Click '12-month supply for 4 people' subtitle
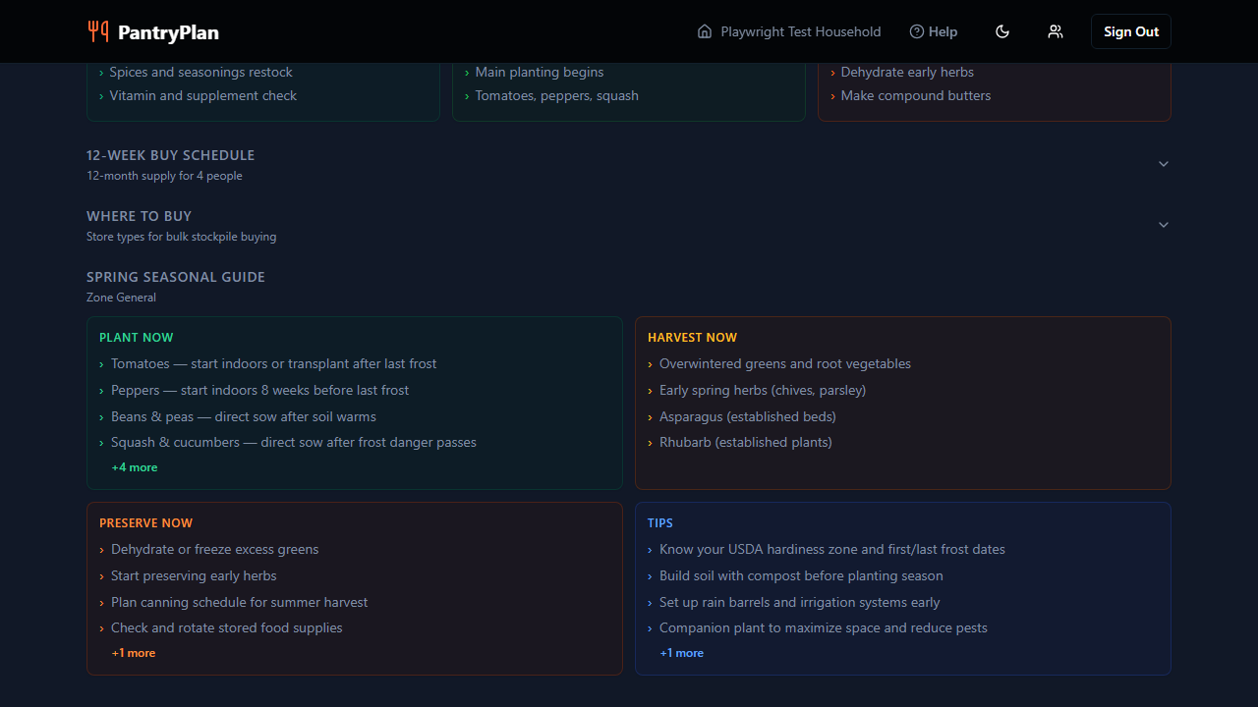The height and width of the screenshot is (707, 1258). pyautogui.click(x=164, y=176)
